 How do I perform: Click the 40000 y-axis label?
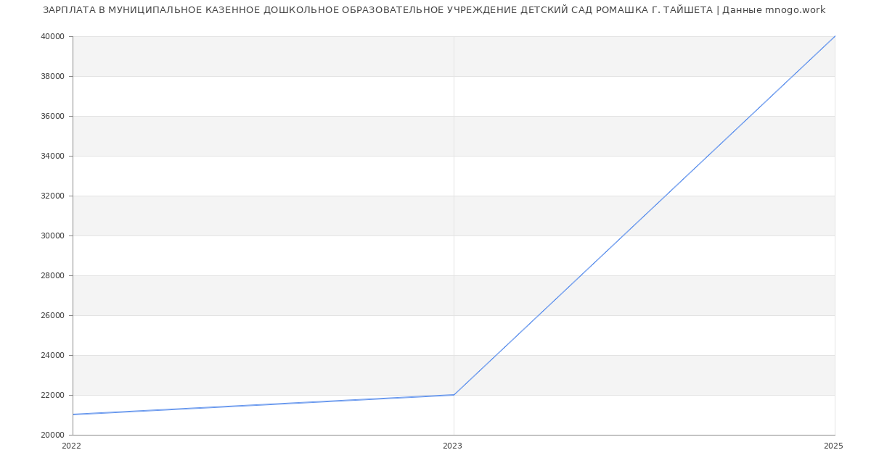(52, 36)
